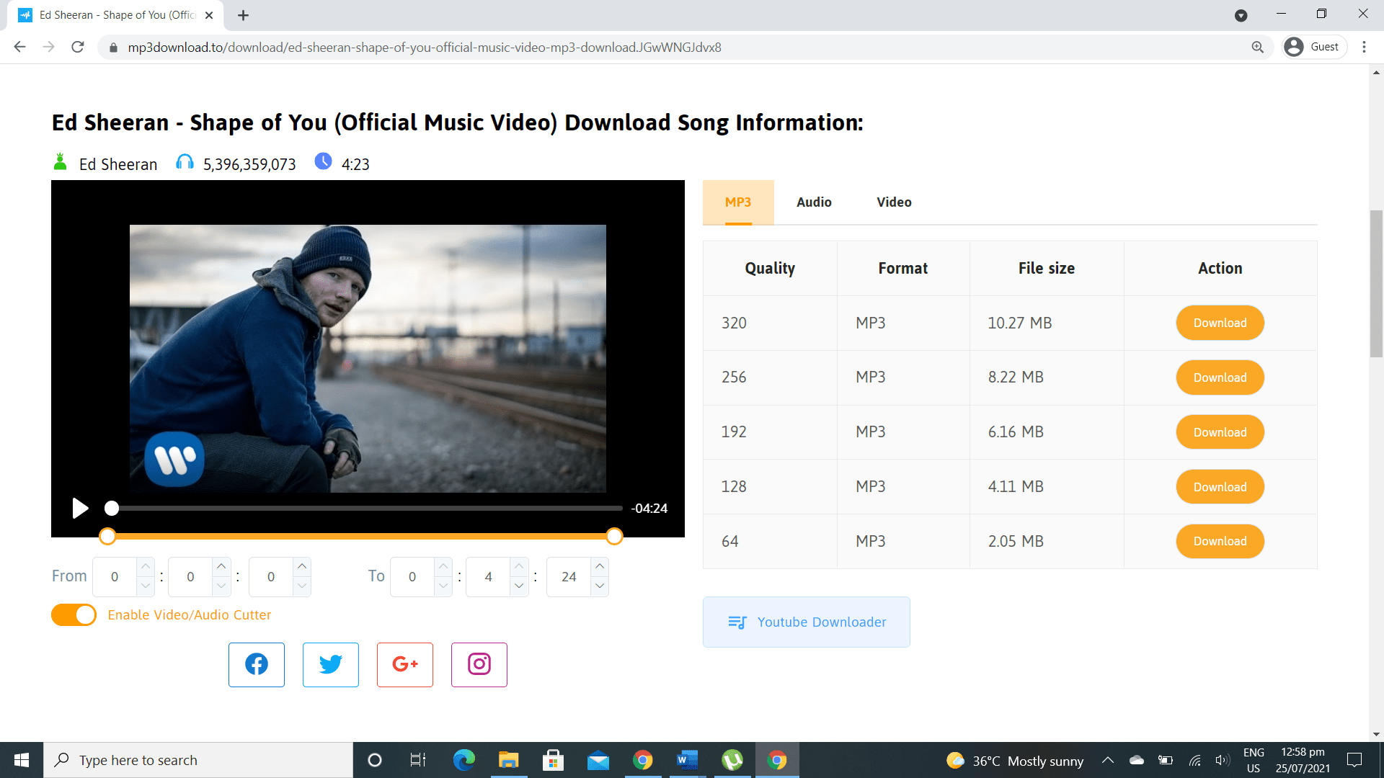Click the Windows search box
The height and width of the screenshot is (778, 1384).
click(198, 760)
